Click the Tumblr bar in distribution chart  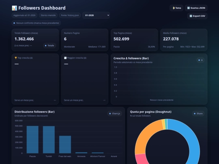pyautogui.click(x=49, y=140)
